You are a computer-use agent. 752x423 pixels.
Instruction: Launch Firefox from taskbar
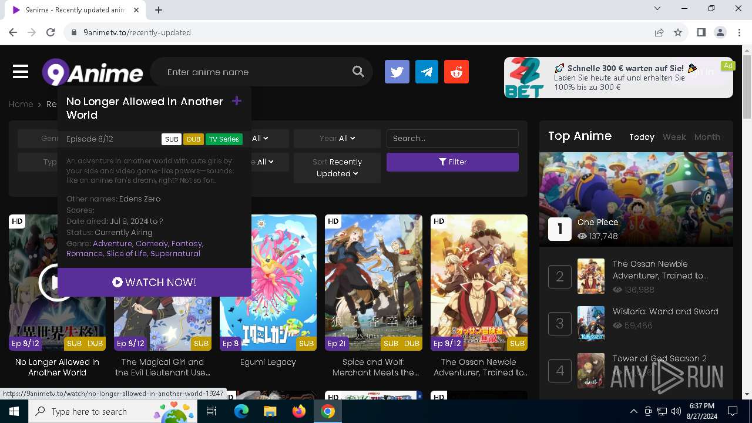(x=299, y=411)
